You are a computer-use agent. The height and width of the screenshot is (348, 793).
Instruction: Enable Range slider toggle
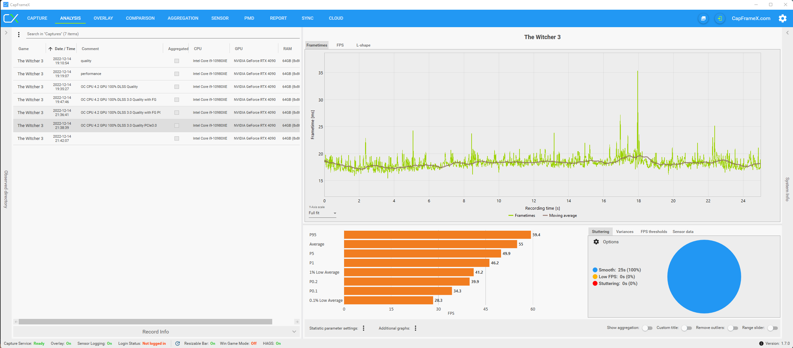pos(773,328)
